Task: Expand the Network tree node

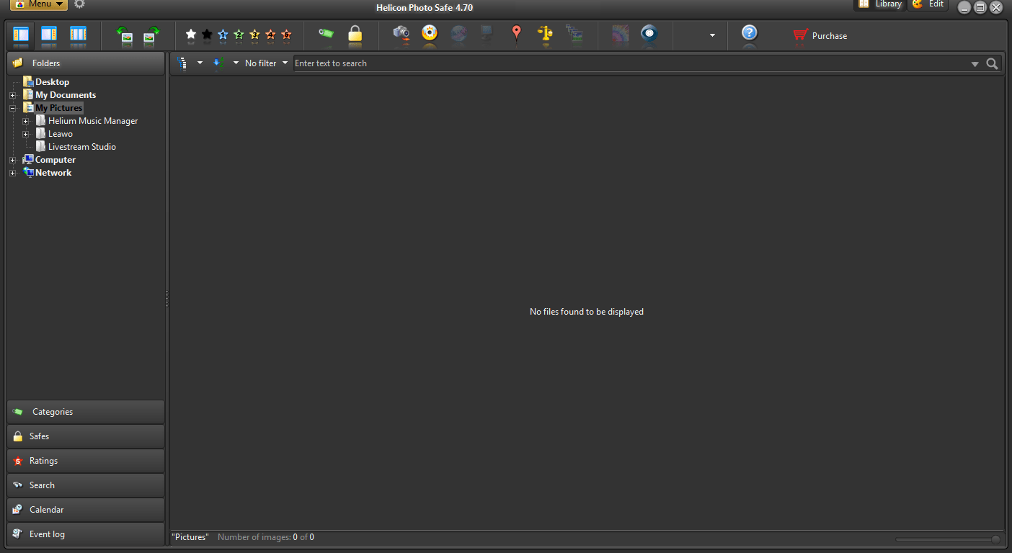Action: point(12,173)
